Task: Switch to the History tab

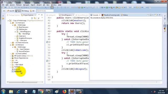Action: pos(124,15)
